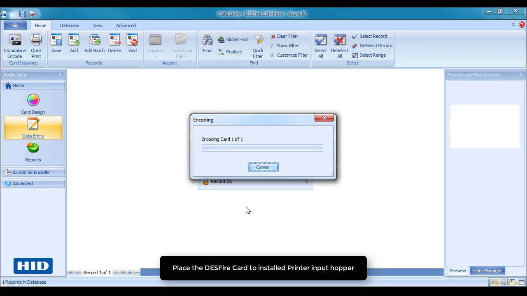Switch to the View ribbon tab
The width and height of the screenshot is (527, 296).
point(98,25)
